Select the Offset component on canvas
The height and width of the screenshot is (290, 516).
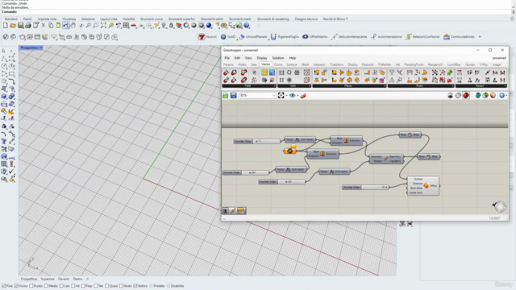pyautogui.click(x=423, y=186)
